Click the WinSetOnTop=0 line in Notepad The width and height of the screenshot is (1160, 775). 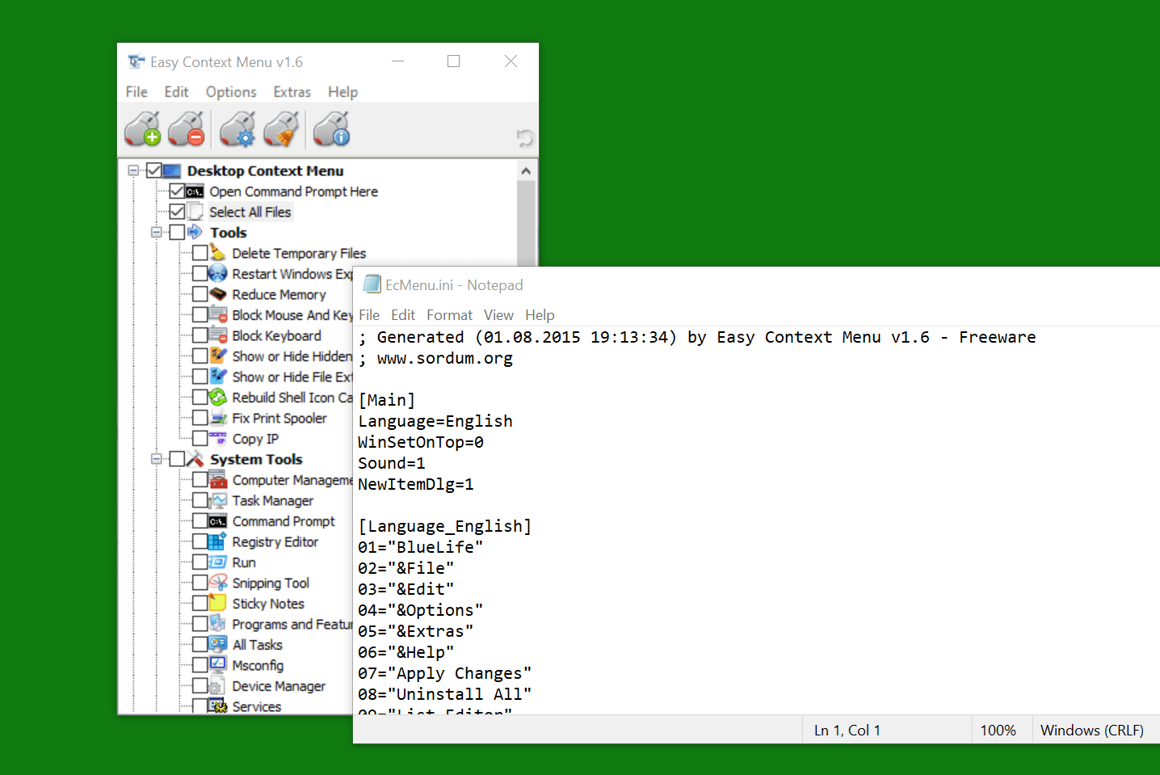[x=421, y=442]
